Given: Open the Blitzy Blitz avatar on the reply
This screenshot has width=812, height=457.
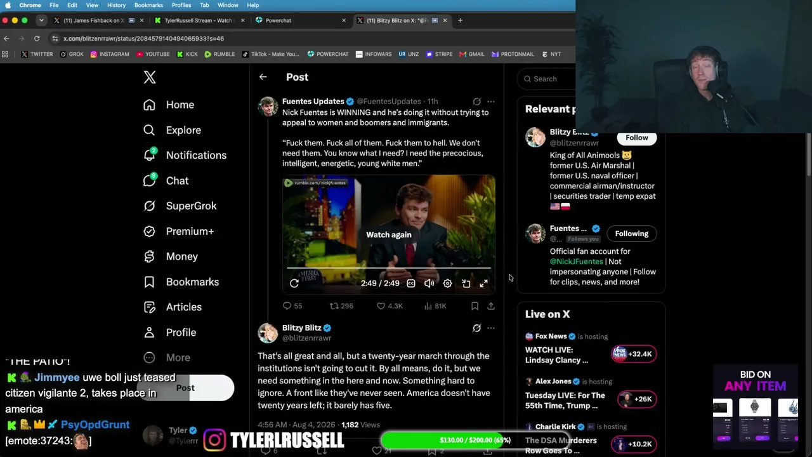Looking at the screenshot, I should coord(268,333).
